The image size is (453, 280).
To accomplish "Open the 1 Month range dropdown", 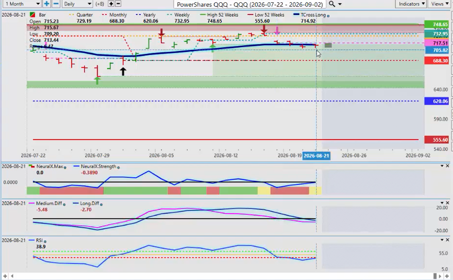I will [22, 4].
